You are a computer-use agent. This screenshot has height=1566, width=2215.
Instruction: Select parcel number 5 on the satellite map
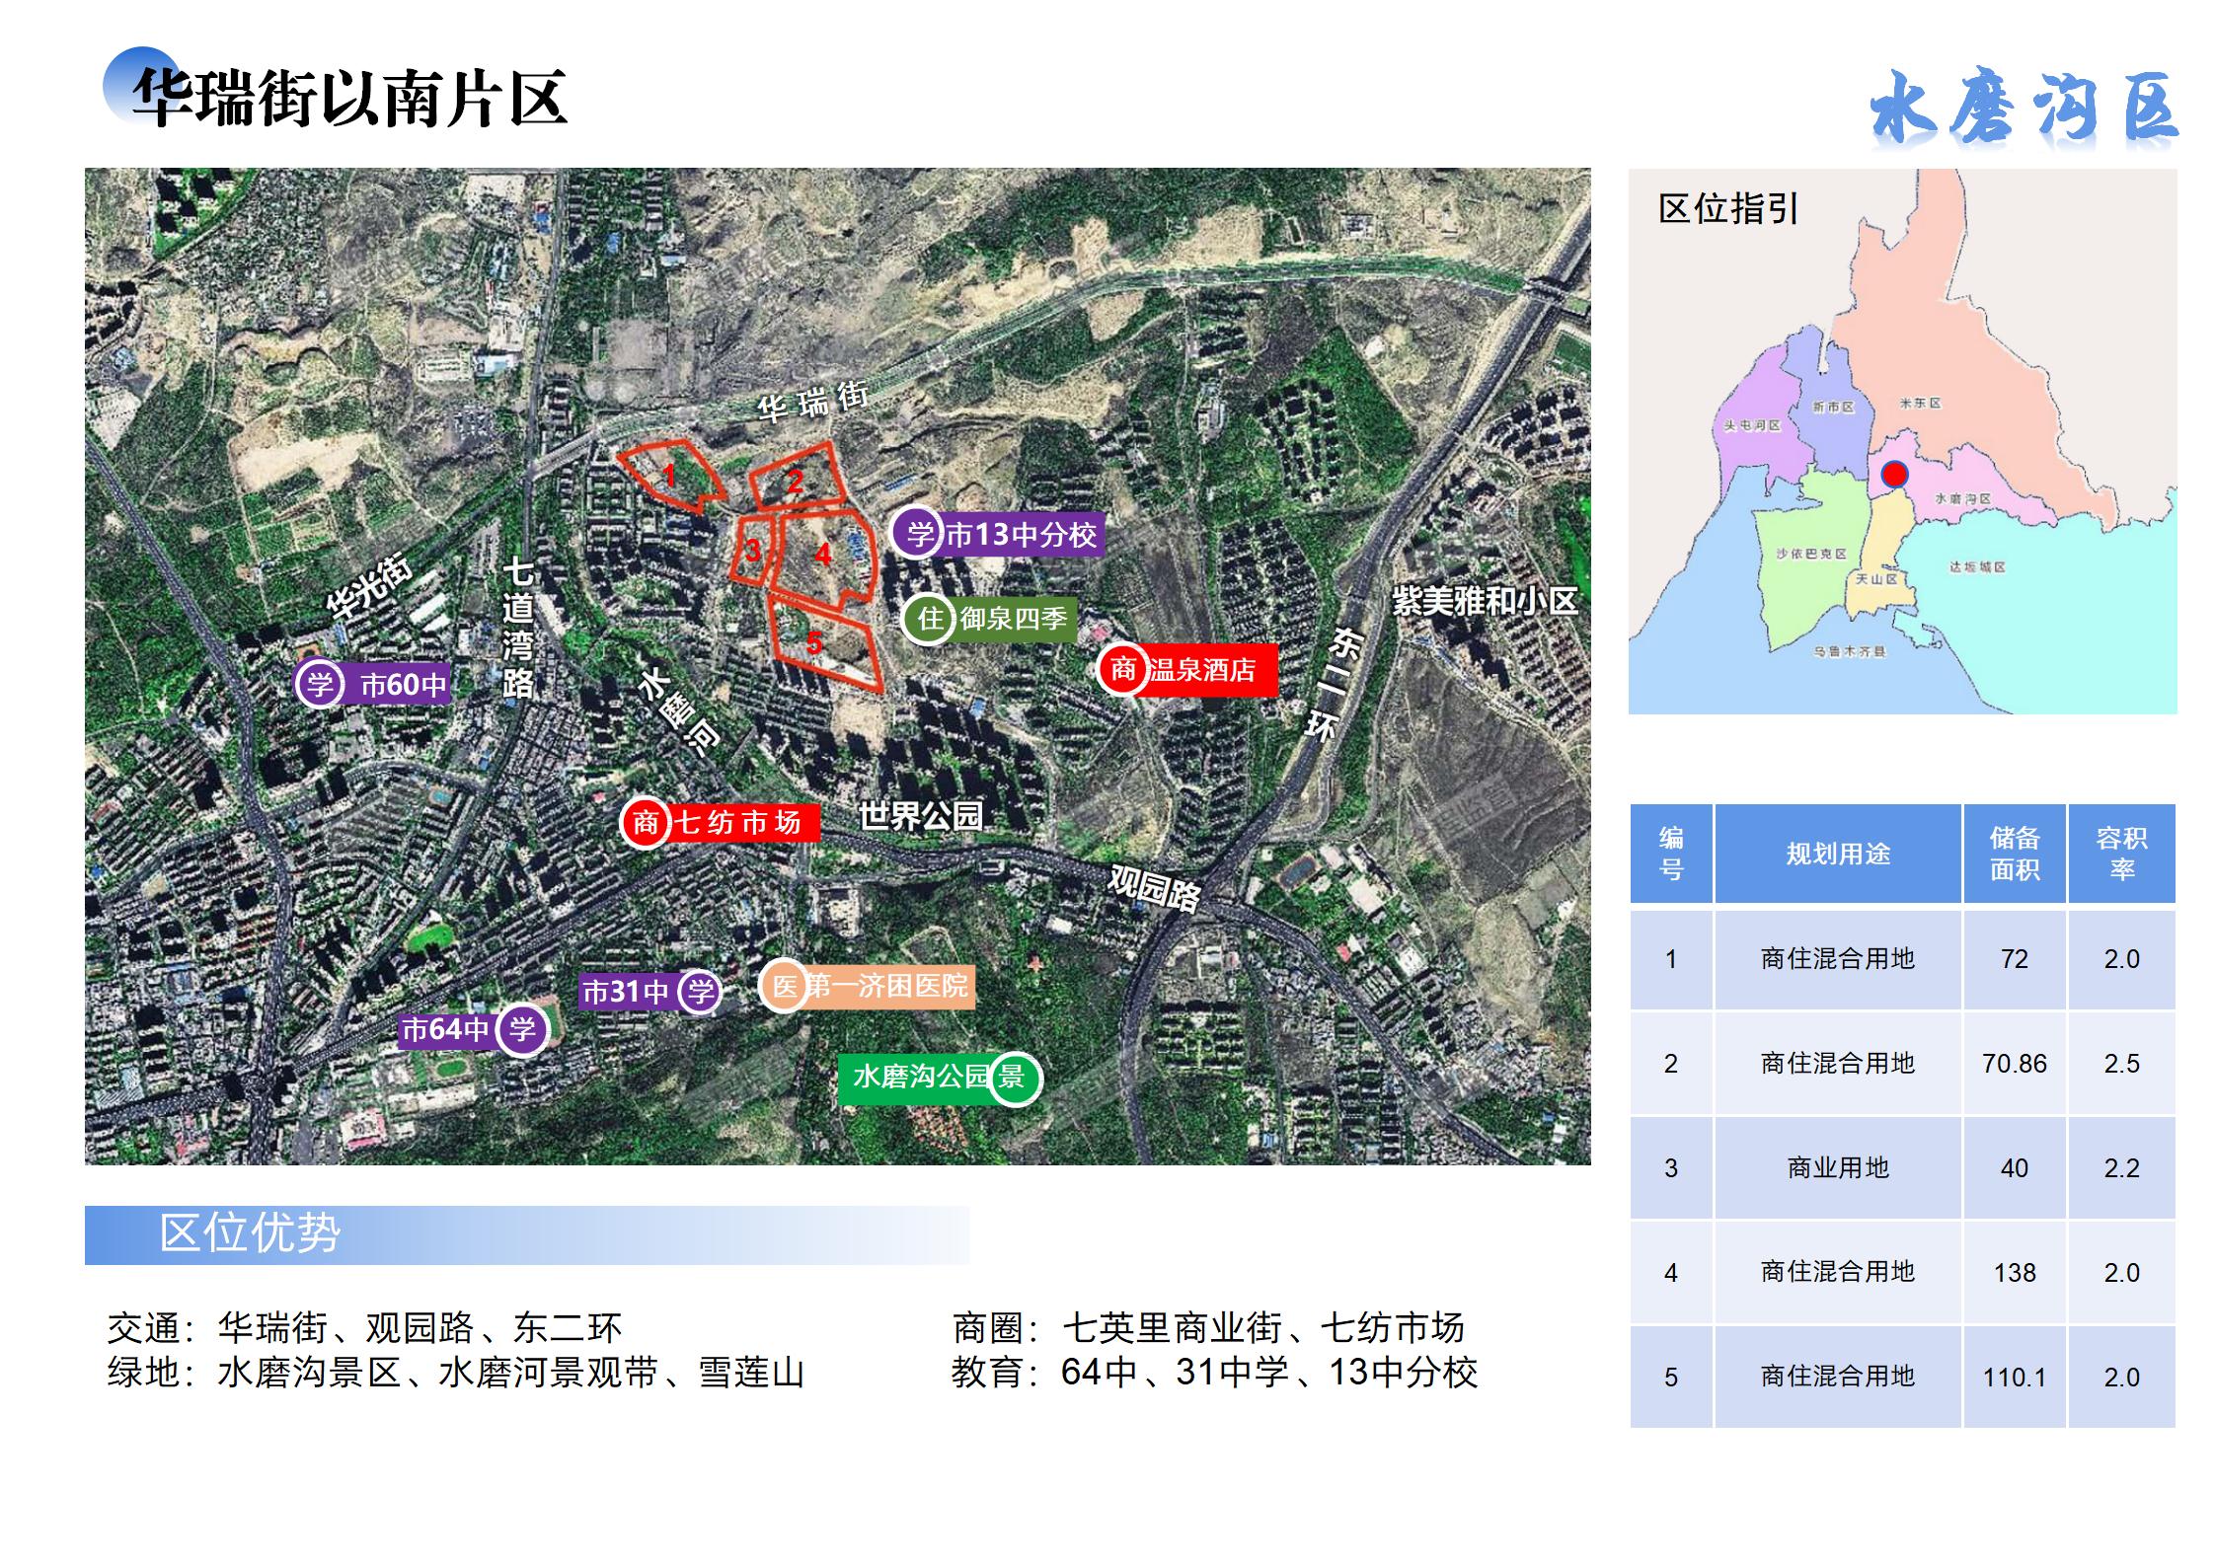coord(814,643)
